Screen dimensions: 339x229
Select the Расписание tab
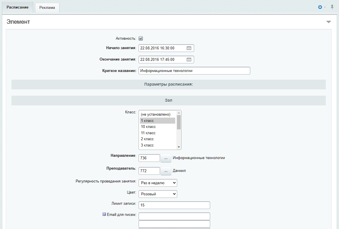coord(17,7)
